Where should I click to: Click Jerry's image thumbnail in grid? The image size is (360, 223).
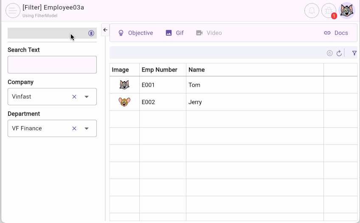[124, 102]
